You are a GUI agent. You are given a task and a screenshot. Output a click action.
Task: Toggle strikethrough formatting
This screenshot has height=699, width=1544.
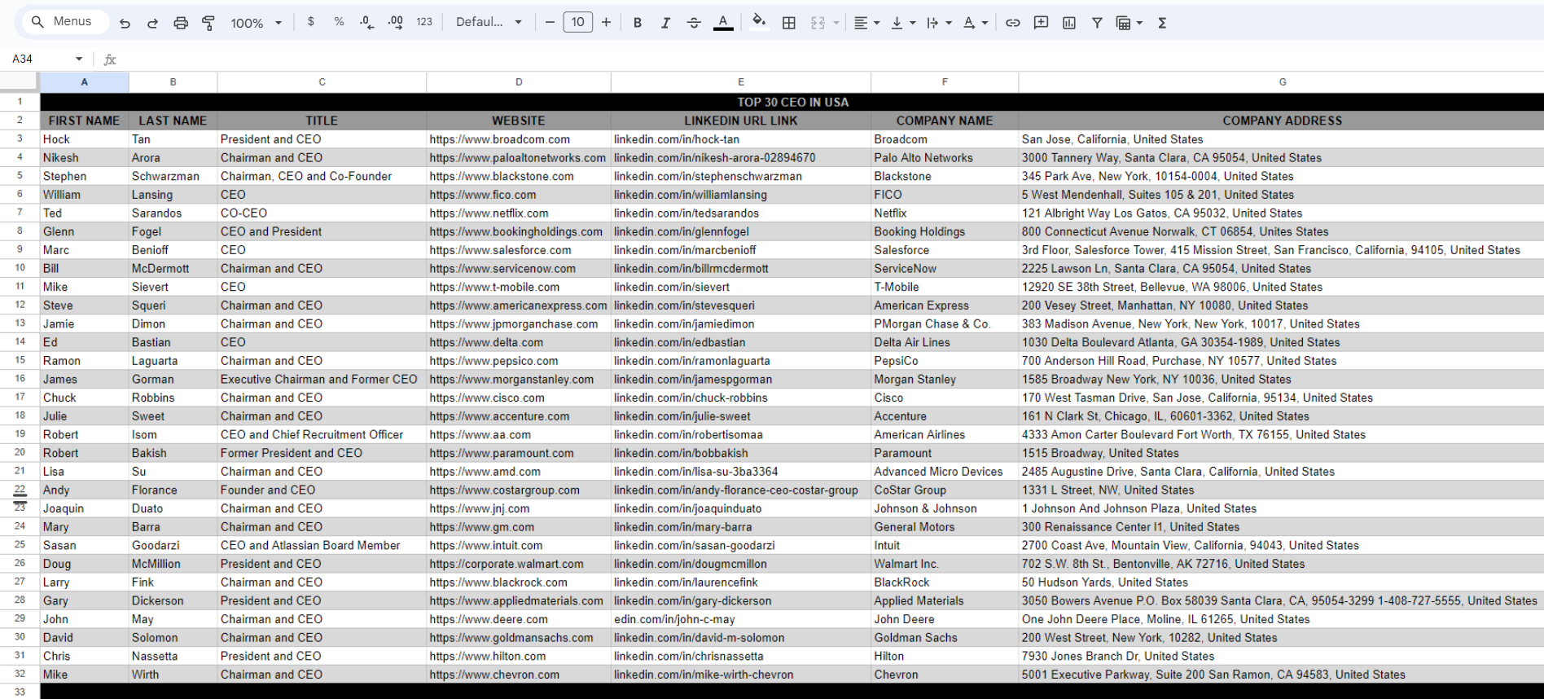(694, 23)
